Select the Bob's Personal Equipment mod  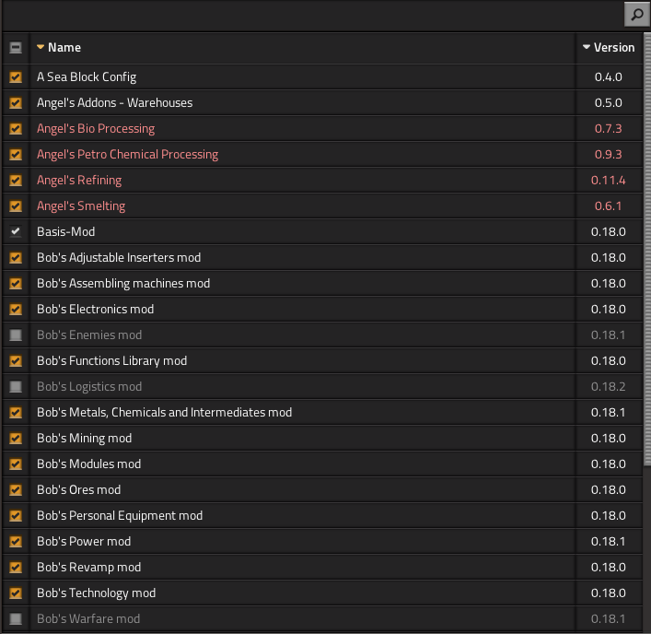119,516
